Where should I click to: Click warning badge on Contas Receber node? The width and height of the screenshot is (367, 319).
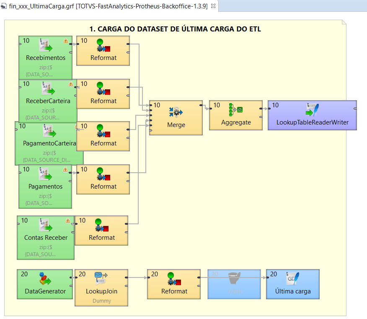coord(68,221)
